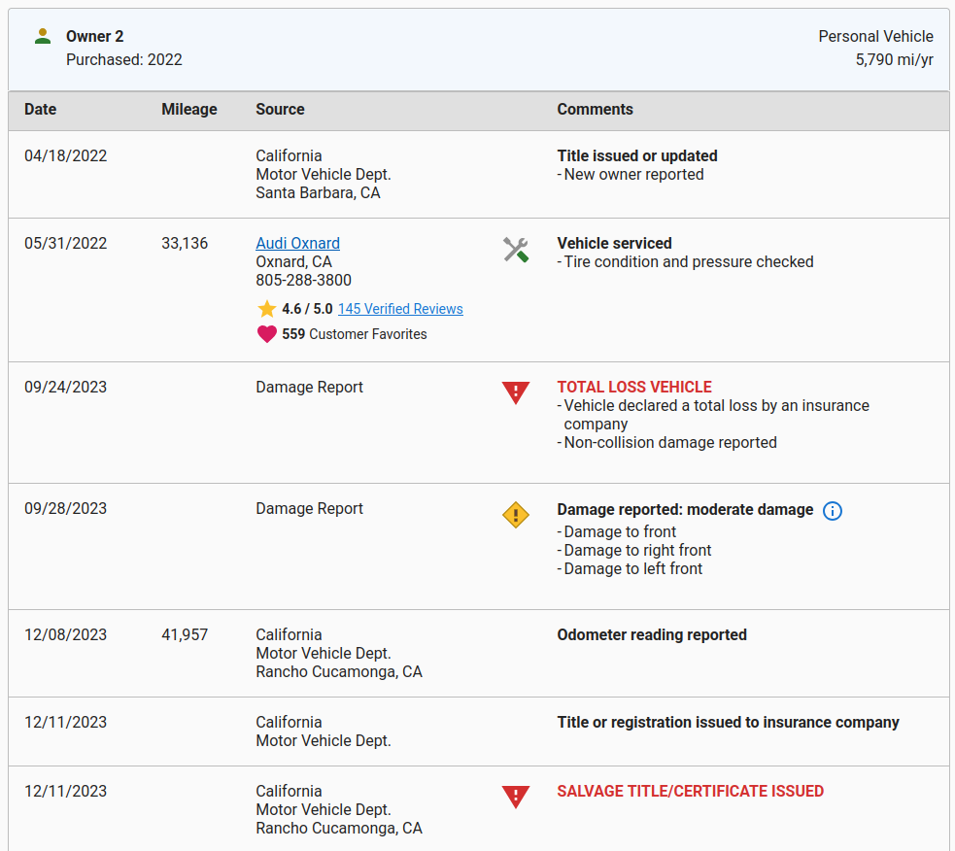Click the 41,957 mileage reading
The height and width of the screenshot is (851, 955).
coord(185,634)
